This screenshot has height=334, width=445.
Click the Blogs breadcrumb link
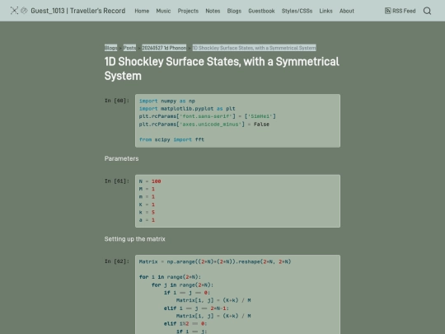point(110,48)
